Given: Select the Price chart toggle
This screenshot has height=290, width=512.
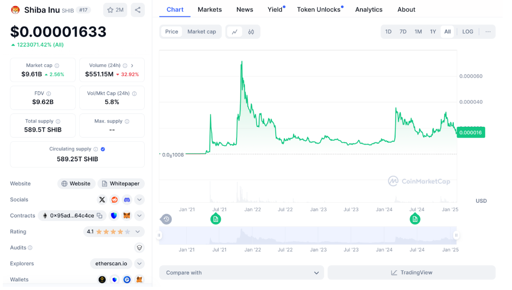Looking at the screenshot, I should click(x=171, y=32).
